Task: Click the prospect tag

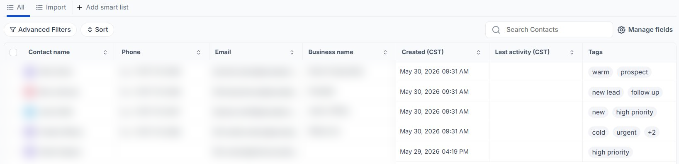Action: pyautogui.click(x=634, y=72)
